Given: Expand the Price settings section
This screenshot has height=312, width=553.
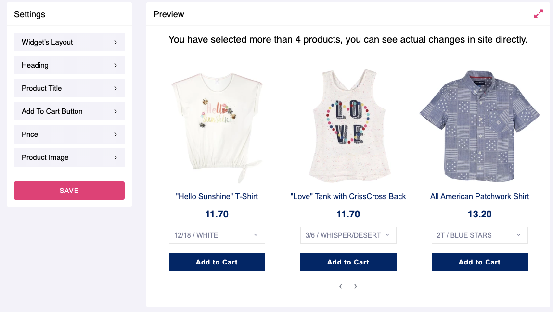Looking at the screenshot, I should click(69, 134).
